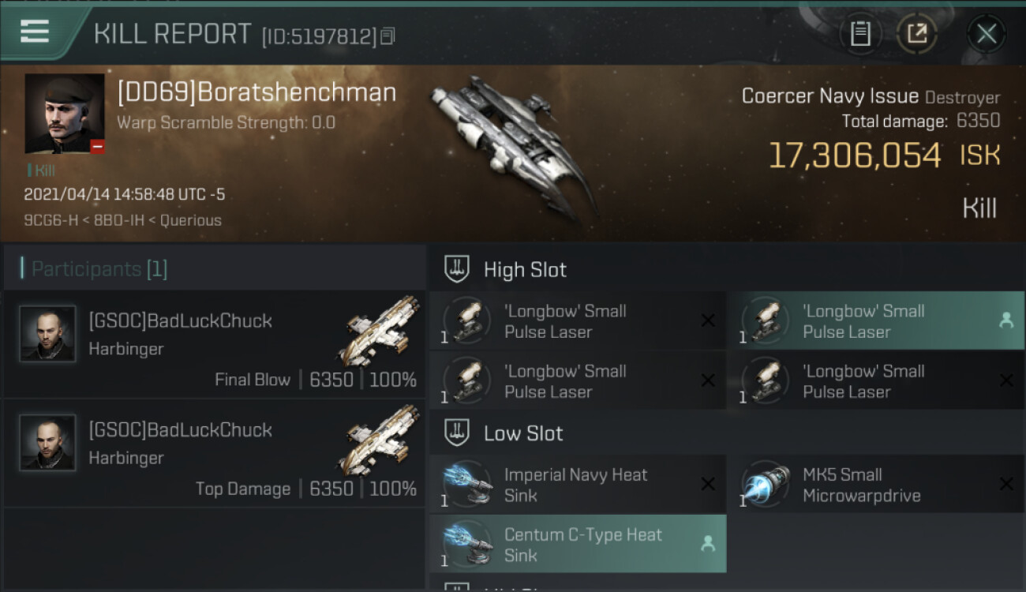Click Harbinger ship icon in Top Damage row
Screen dimensions: 1026x592
pyautogui.click(x=380, y=440)
